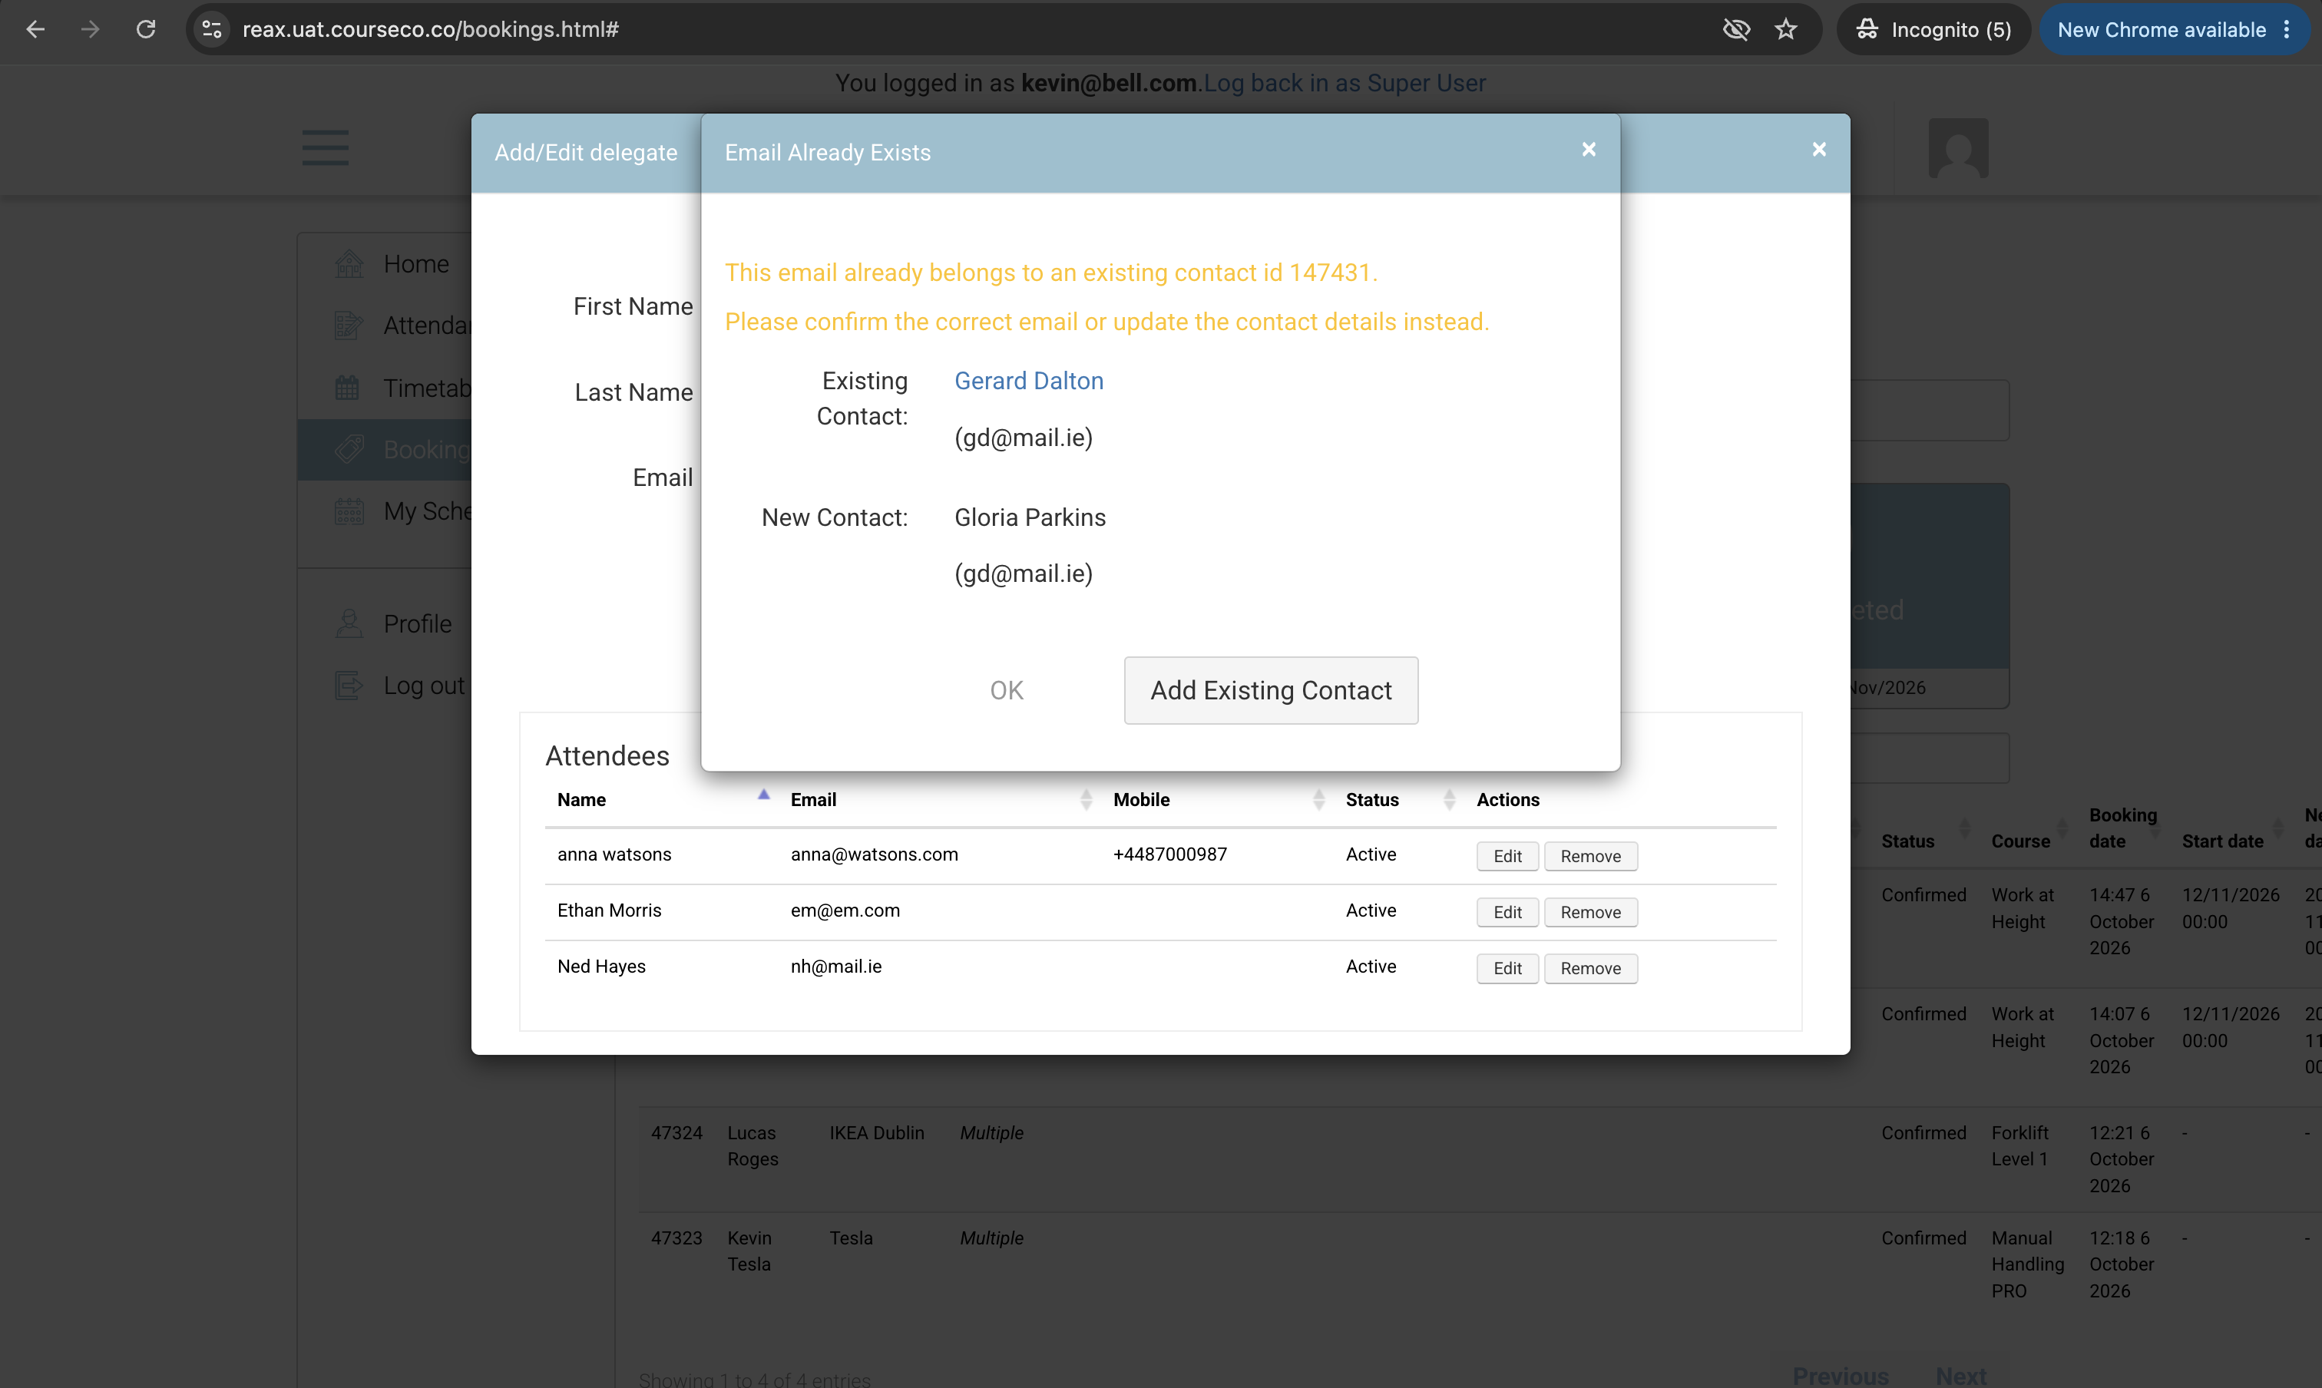This screenshot has height=1388, width=2322.
Task: Reload the page
Action: click(146, 29)
